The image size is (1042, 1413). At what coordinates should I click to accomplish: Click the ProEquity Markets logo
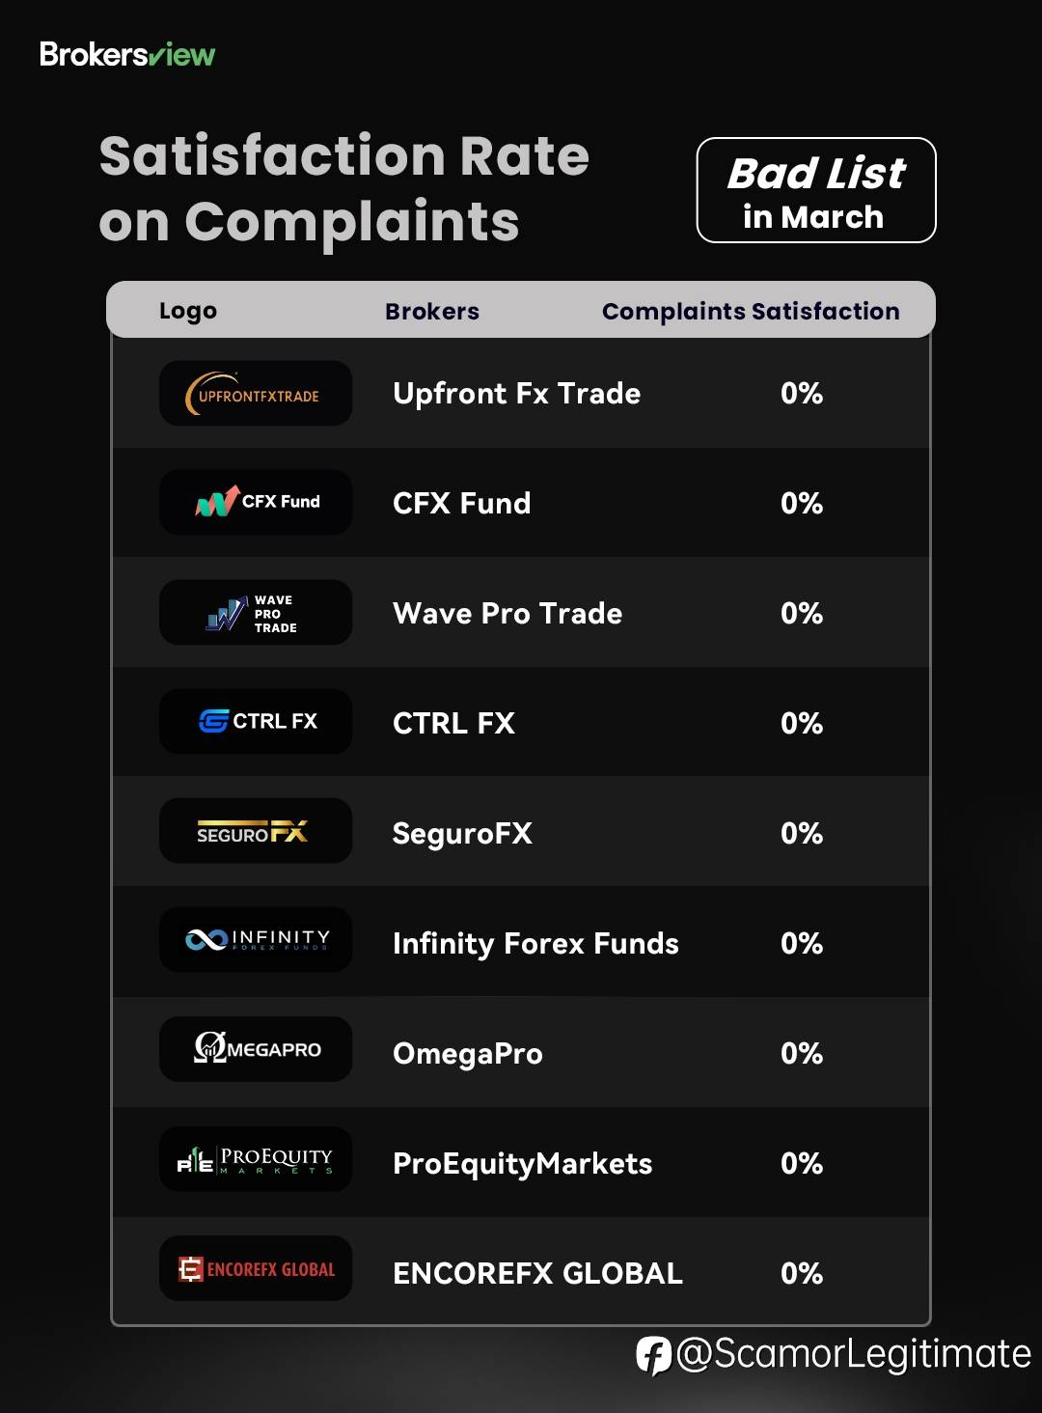click(x=256, y=1159)
